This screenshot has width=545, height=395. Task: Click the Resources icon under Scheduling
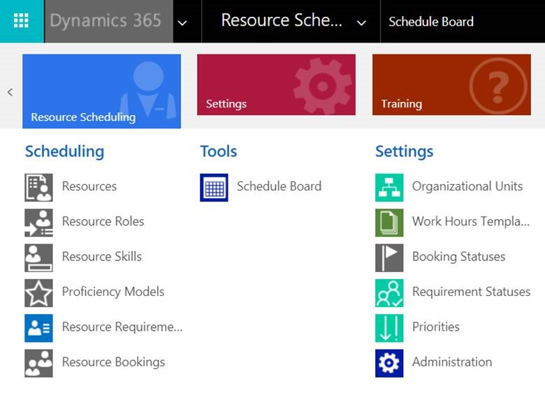click(x=38, y=188)
